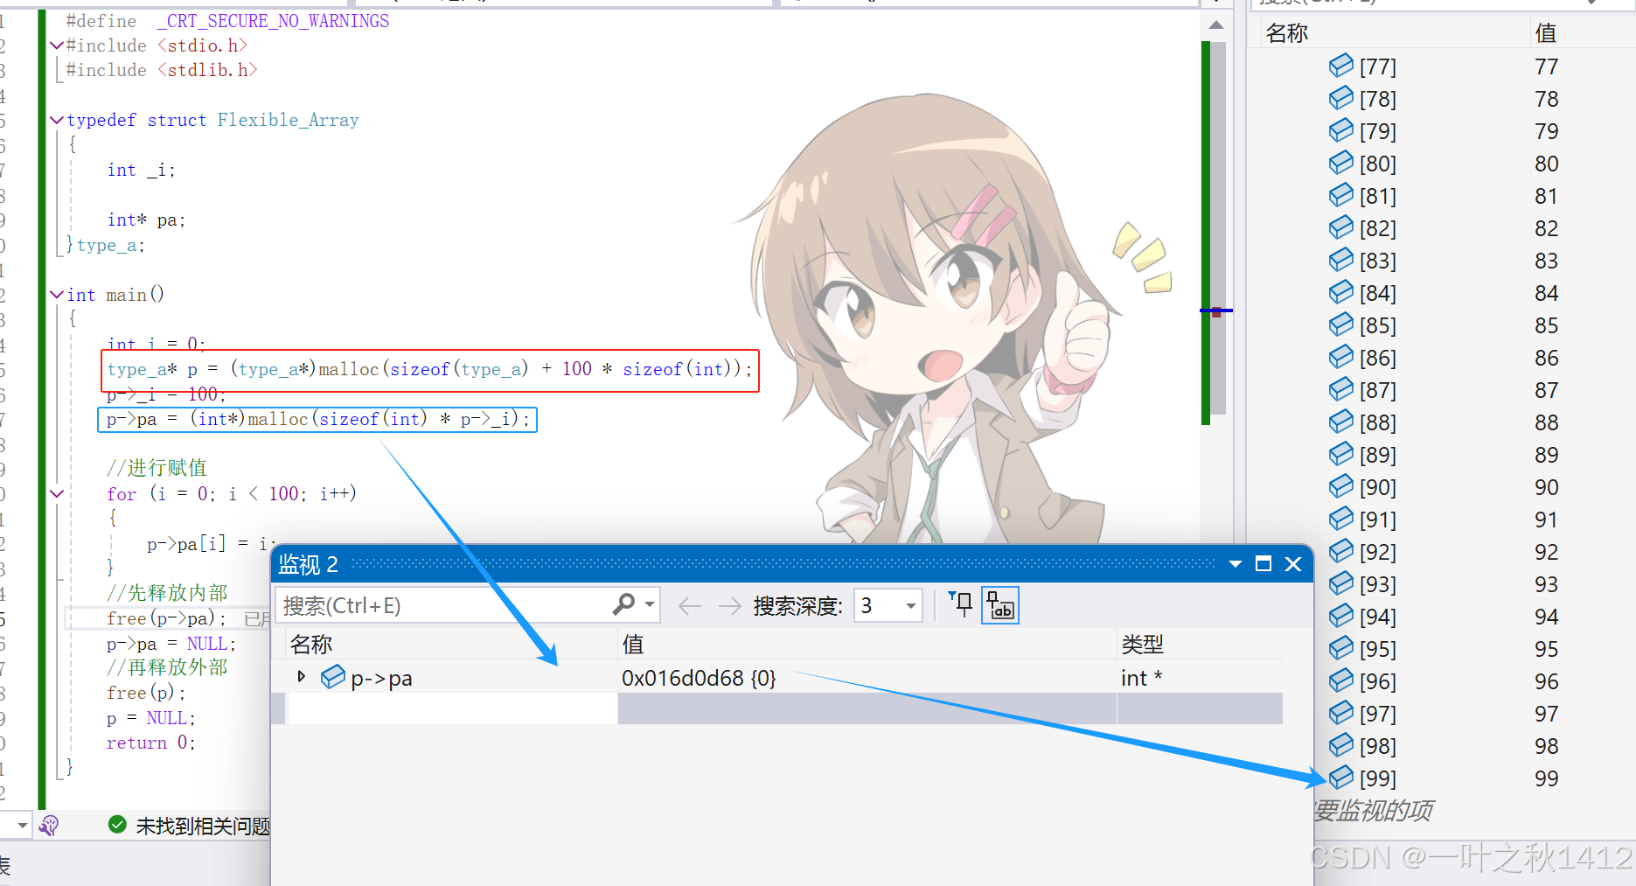Click the 'free(p);' code line
Image resolution: width=1636 pixels, height=886 pixels.
[145, 693]
